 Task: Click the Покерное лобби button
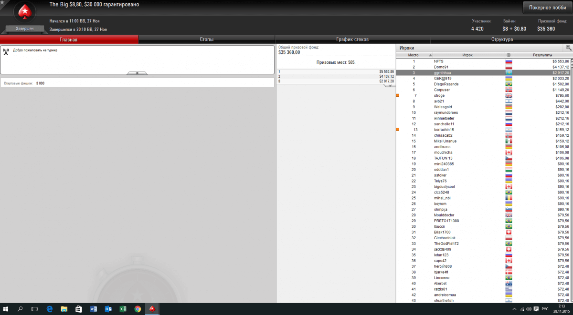(x=547, y=8)
